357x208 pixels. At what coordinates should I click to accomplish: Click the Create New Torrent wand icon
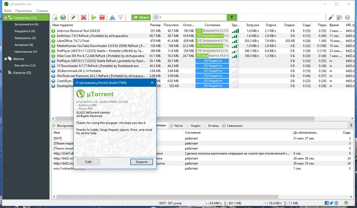click(73, 17)
